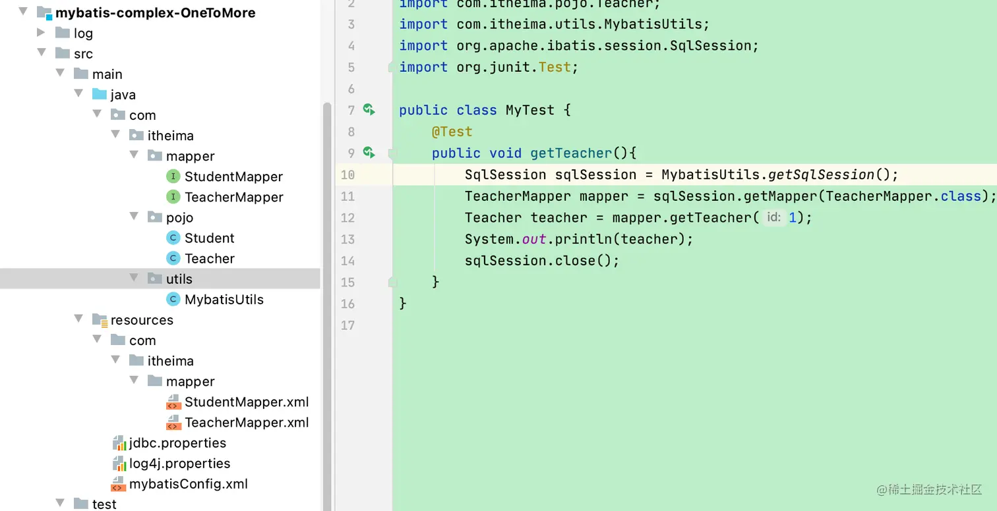Screen dimensions: 997x511
Task: Click sqlSession.close() on line 14
Action: tap(542, 261)
